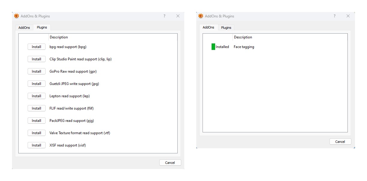Click the XnView icon in left dialog title bar
367x181 pixels.
coord(17,16)
